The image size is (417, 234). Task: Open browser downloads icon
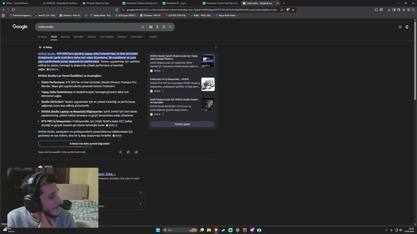(x=389, y=10)
